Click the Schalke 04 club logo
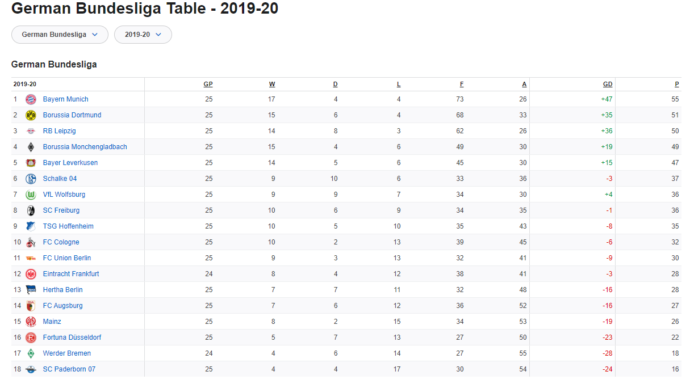Screen dimensions: 690x384 (31, 179)
